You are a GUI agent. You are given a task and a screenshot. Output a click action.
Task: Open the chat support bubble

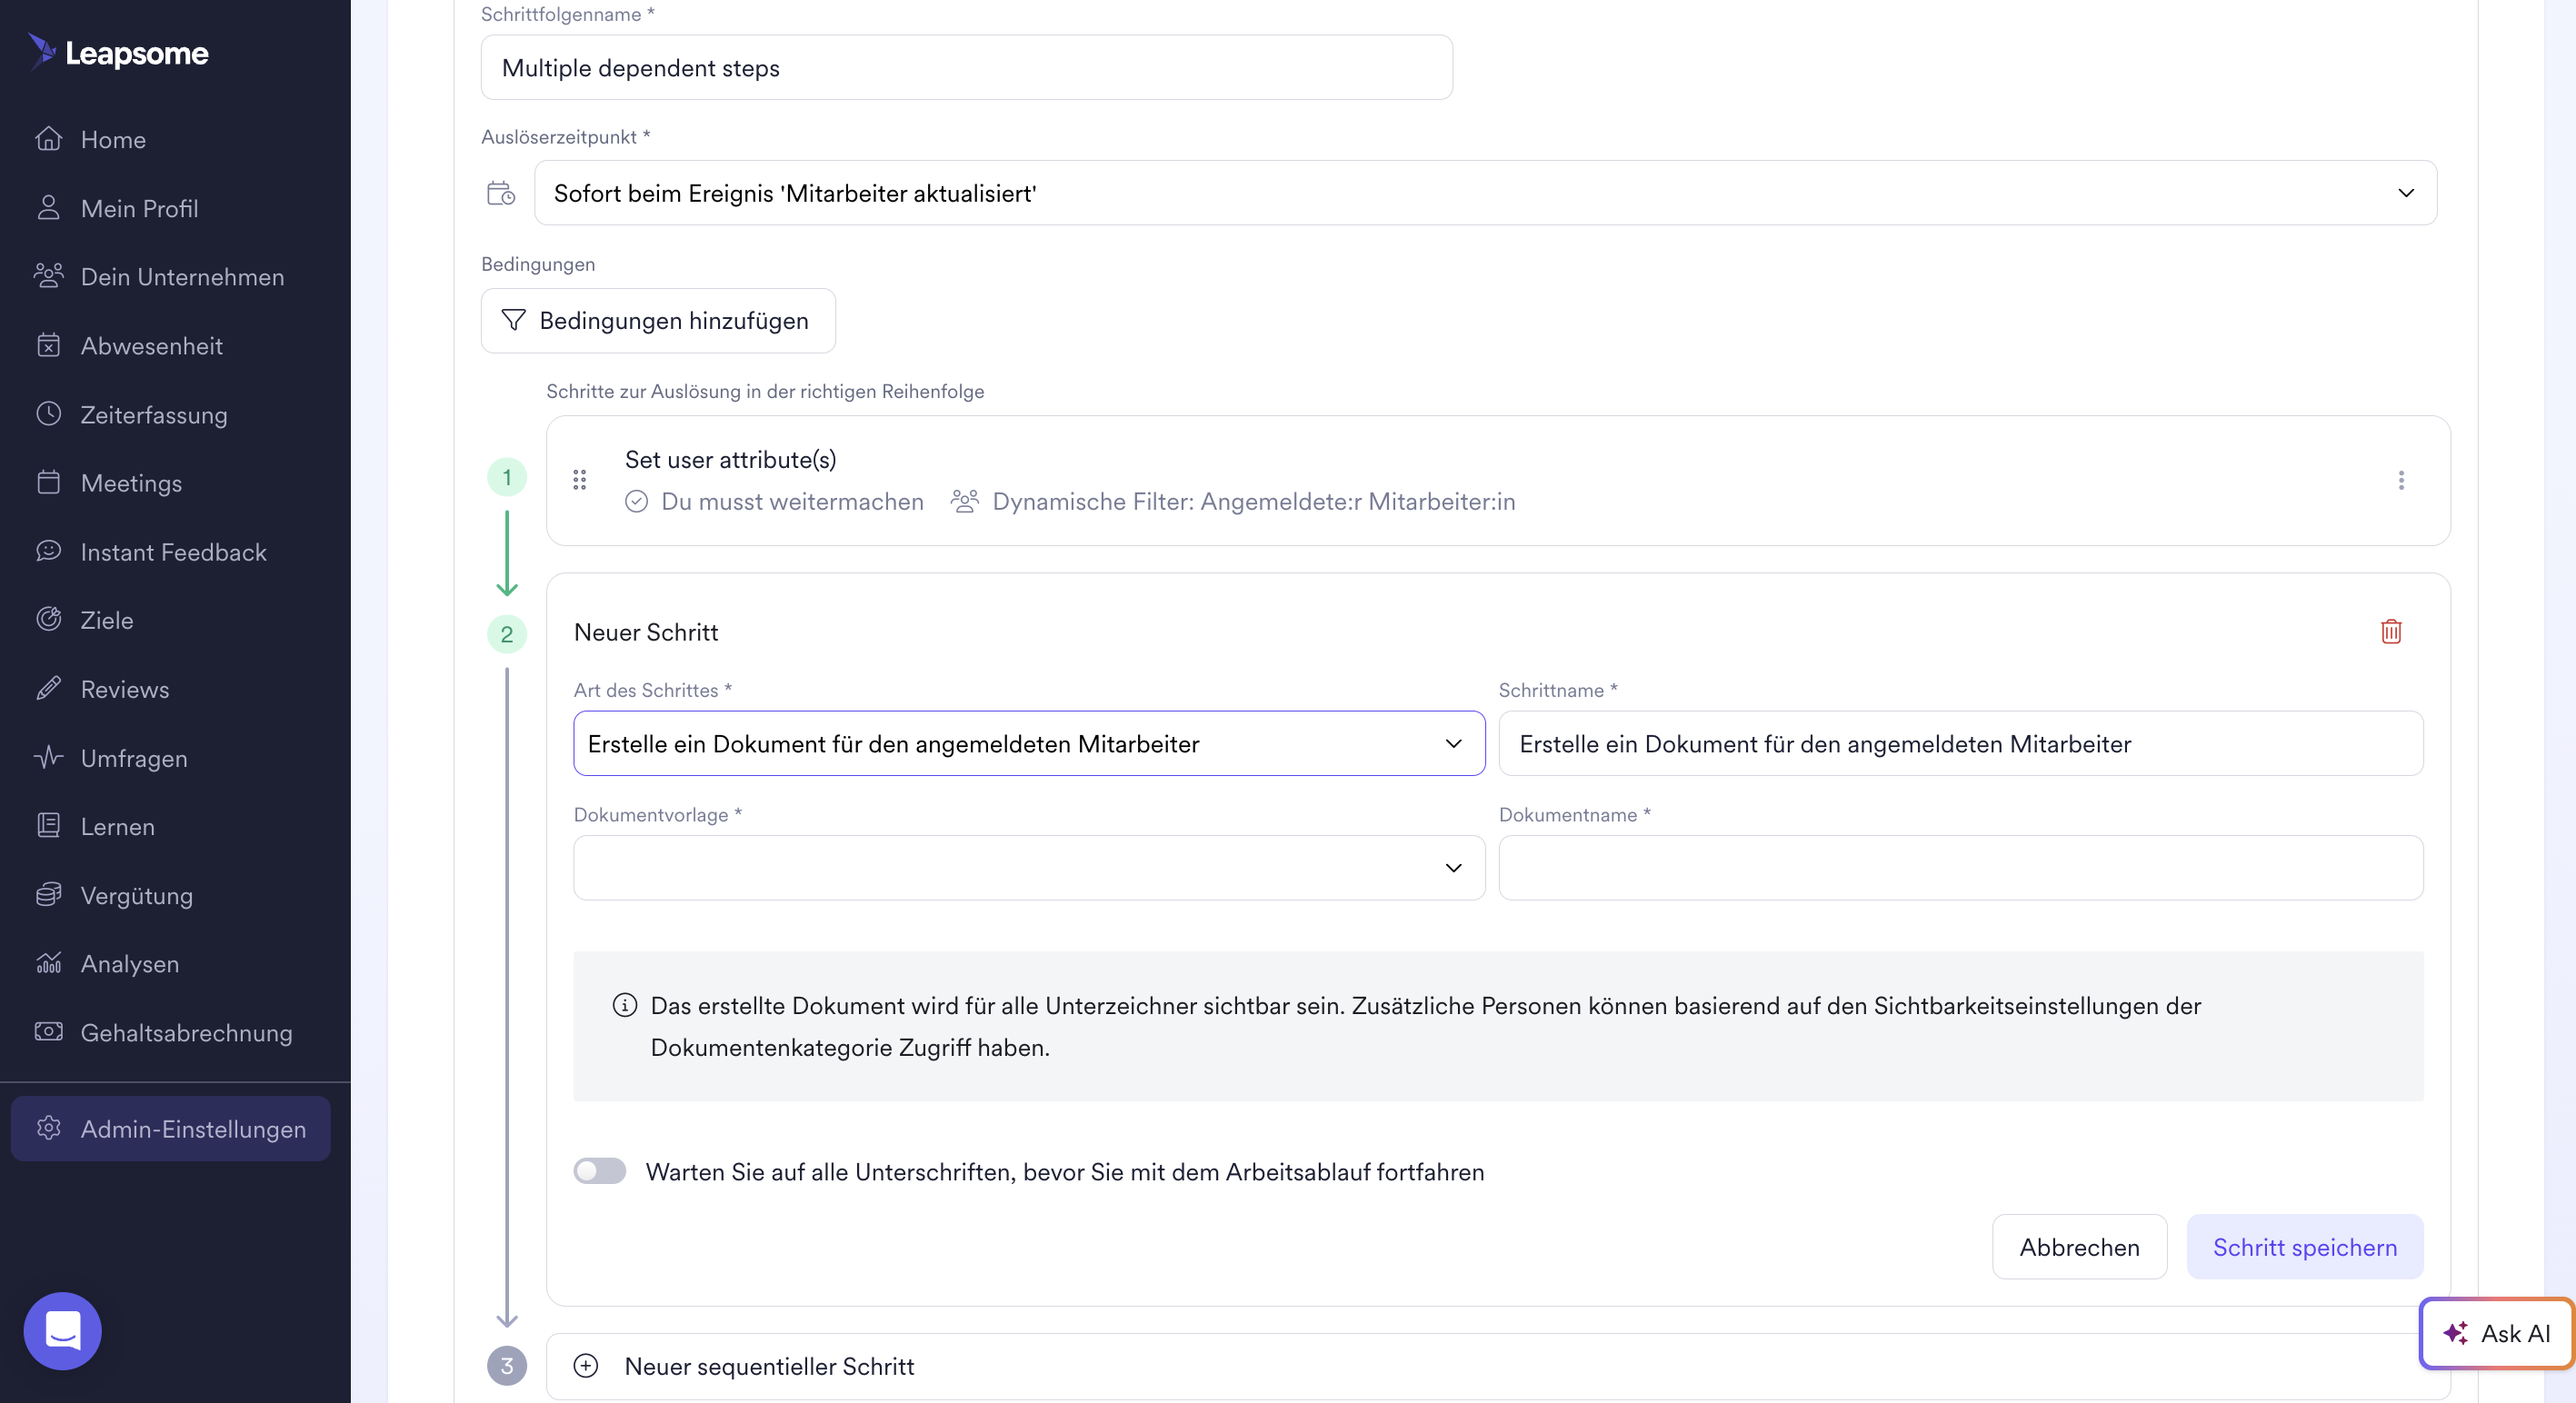click(x=62, y=1330)
